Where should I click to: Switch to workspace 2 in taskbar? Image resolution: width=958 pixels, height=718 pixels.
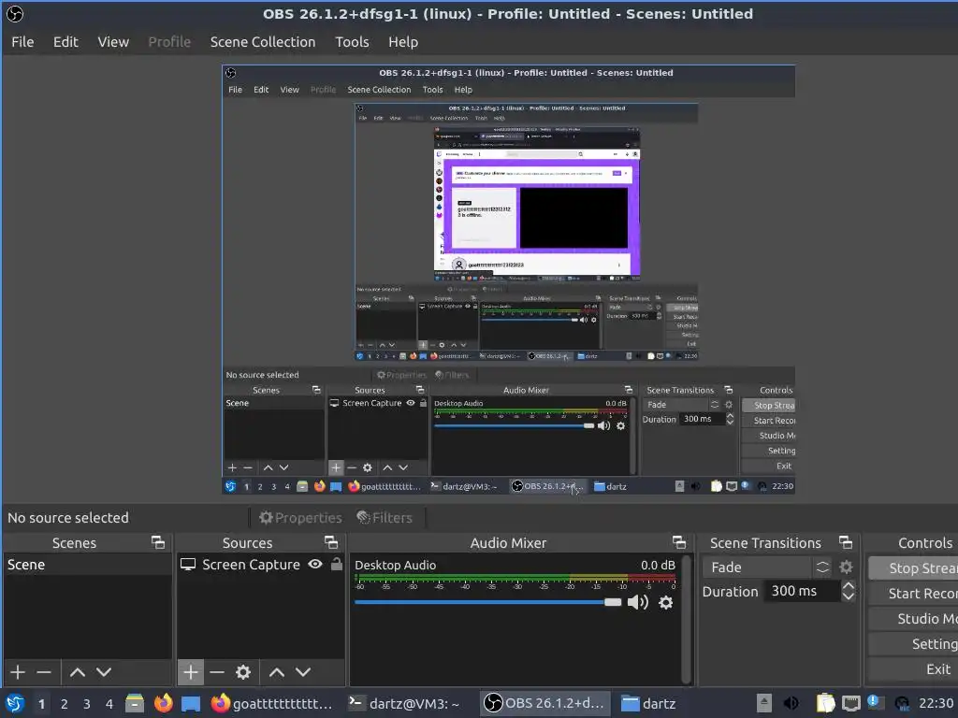tap(65, 704)
